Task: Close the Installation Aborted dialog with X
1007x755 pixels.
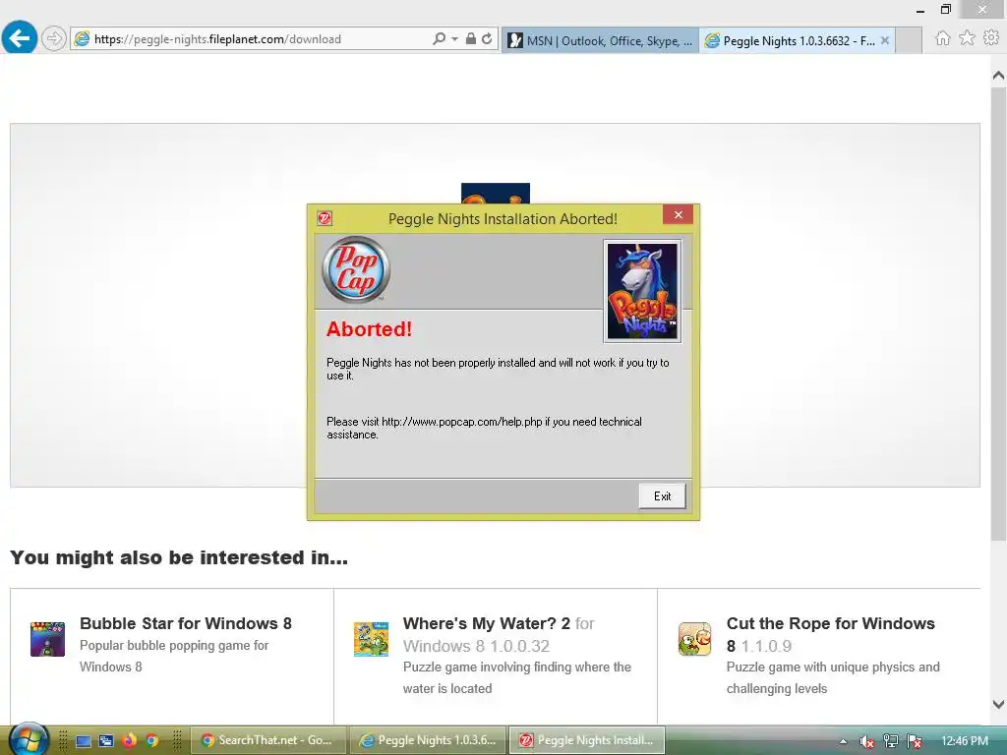Action: click(x=678, y=215)
